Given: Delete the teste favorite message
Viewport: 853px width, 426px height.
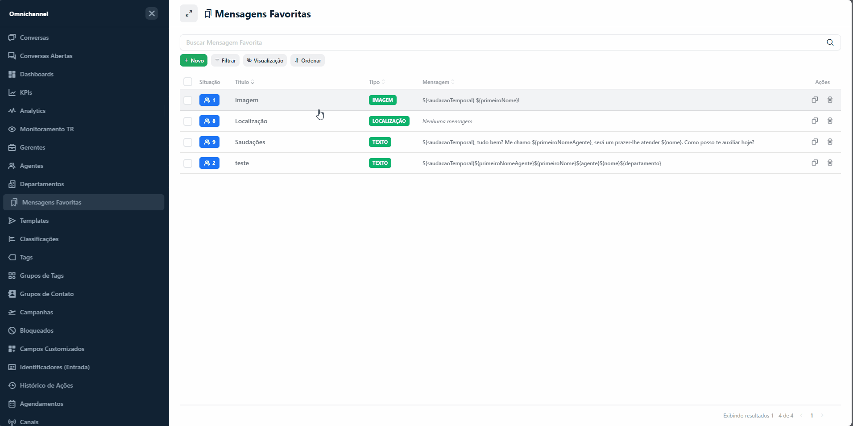Looking at the screenshot, I should tap(830, 163).
